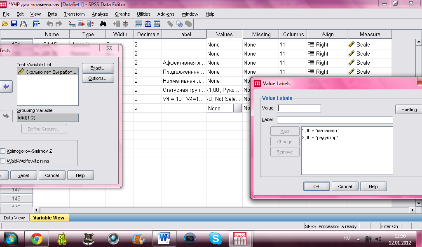Click the "Аффективная л..." label cell
The image size is (422, 247).
pyautogui.click(x=184, y=63)
